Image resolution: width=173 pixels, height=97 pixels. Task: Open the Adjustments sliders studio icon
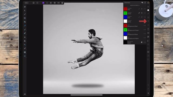coord(148,37)
